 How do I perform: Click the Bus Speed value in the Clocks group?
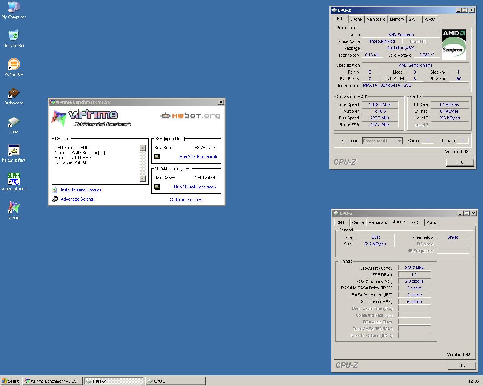380,118
